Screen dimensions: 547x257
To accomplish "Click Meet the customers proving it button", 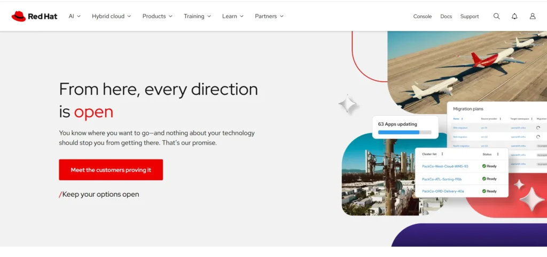I will click(111, 170).
